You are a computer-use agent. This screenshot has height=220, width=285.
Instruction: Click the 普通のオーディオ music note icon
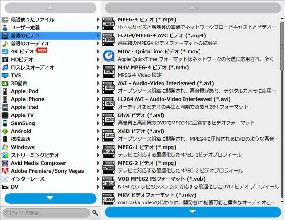pyautogui.click(x=5, y=44)
